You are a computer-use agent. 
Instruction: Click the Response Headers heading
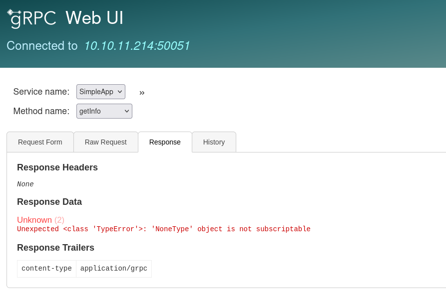[x=57, y=167]
